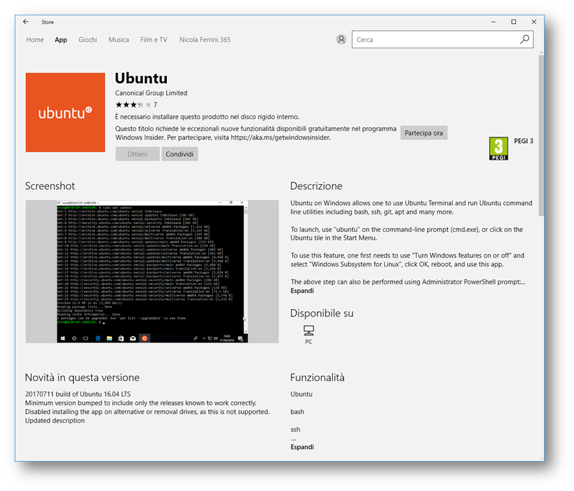574x491 pixels.
Task: Click the rating count number 7
Action: pos(155,105)
